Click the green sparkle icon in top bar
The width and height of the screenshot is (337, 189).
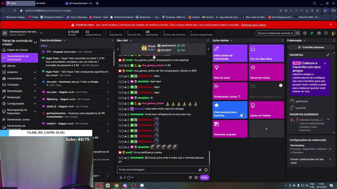click(x=312, y=33)
